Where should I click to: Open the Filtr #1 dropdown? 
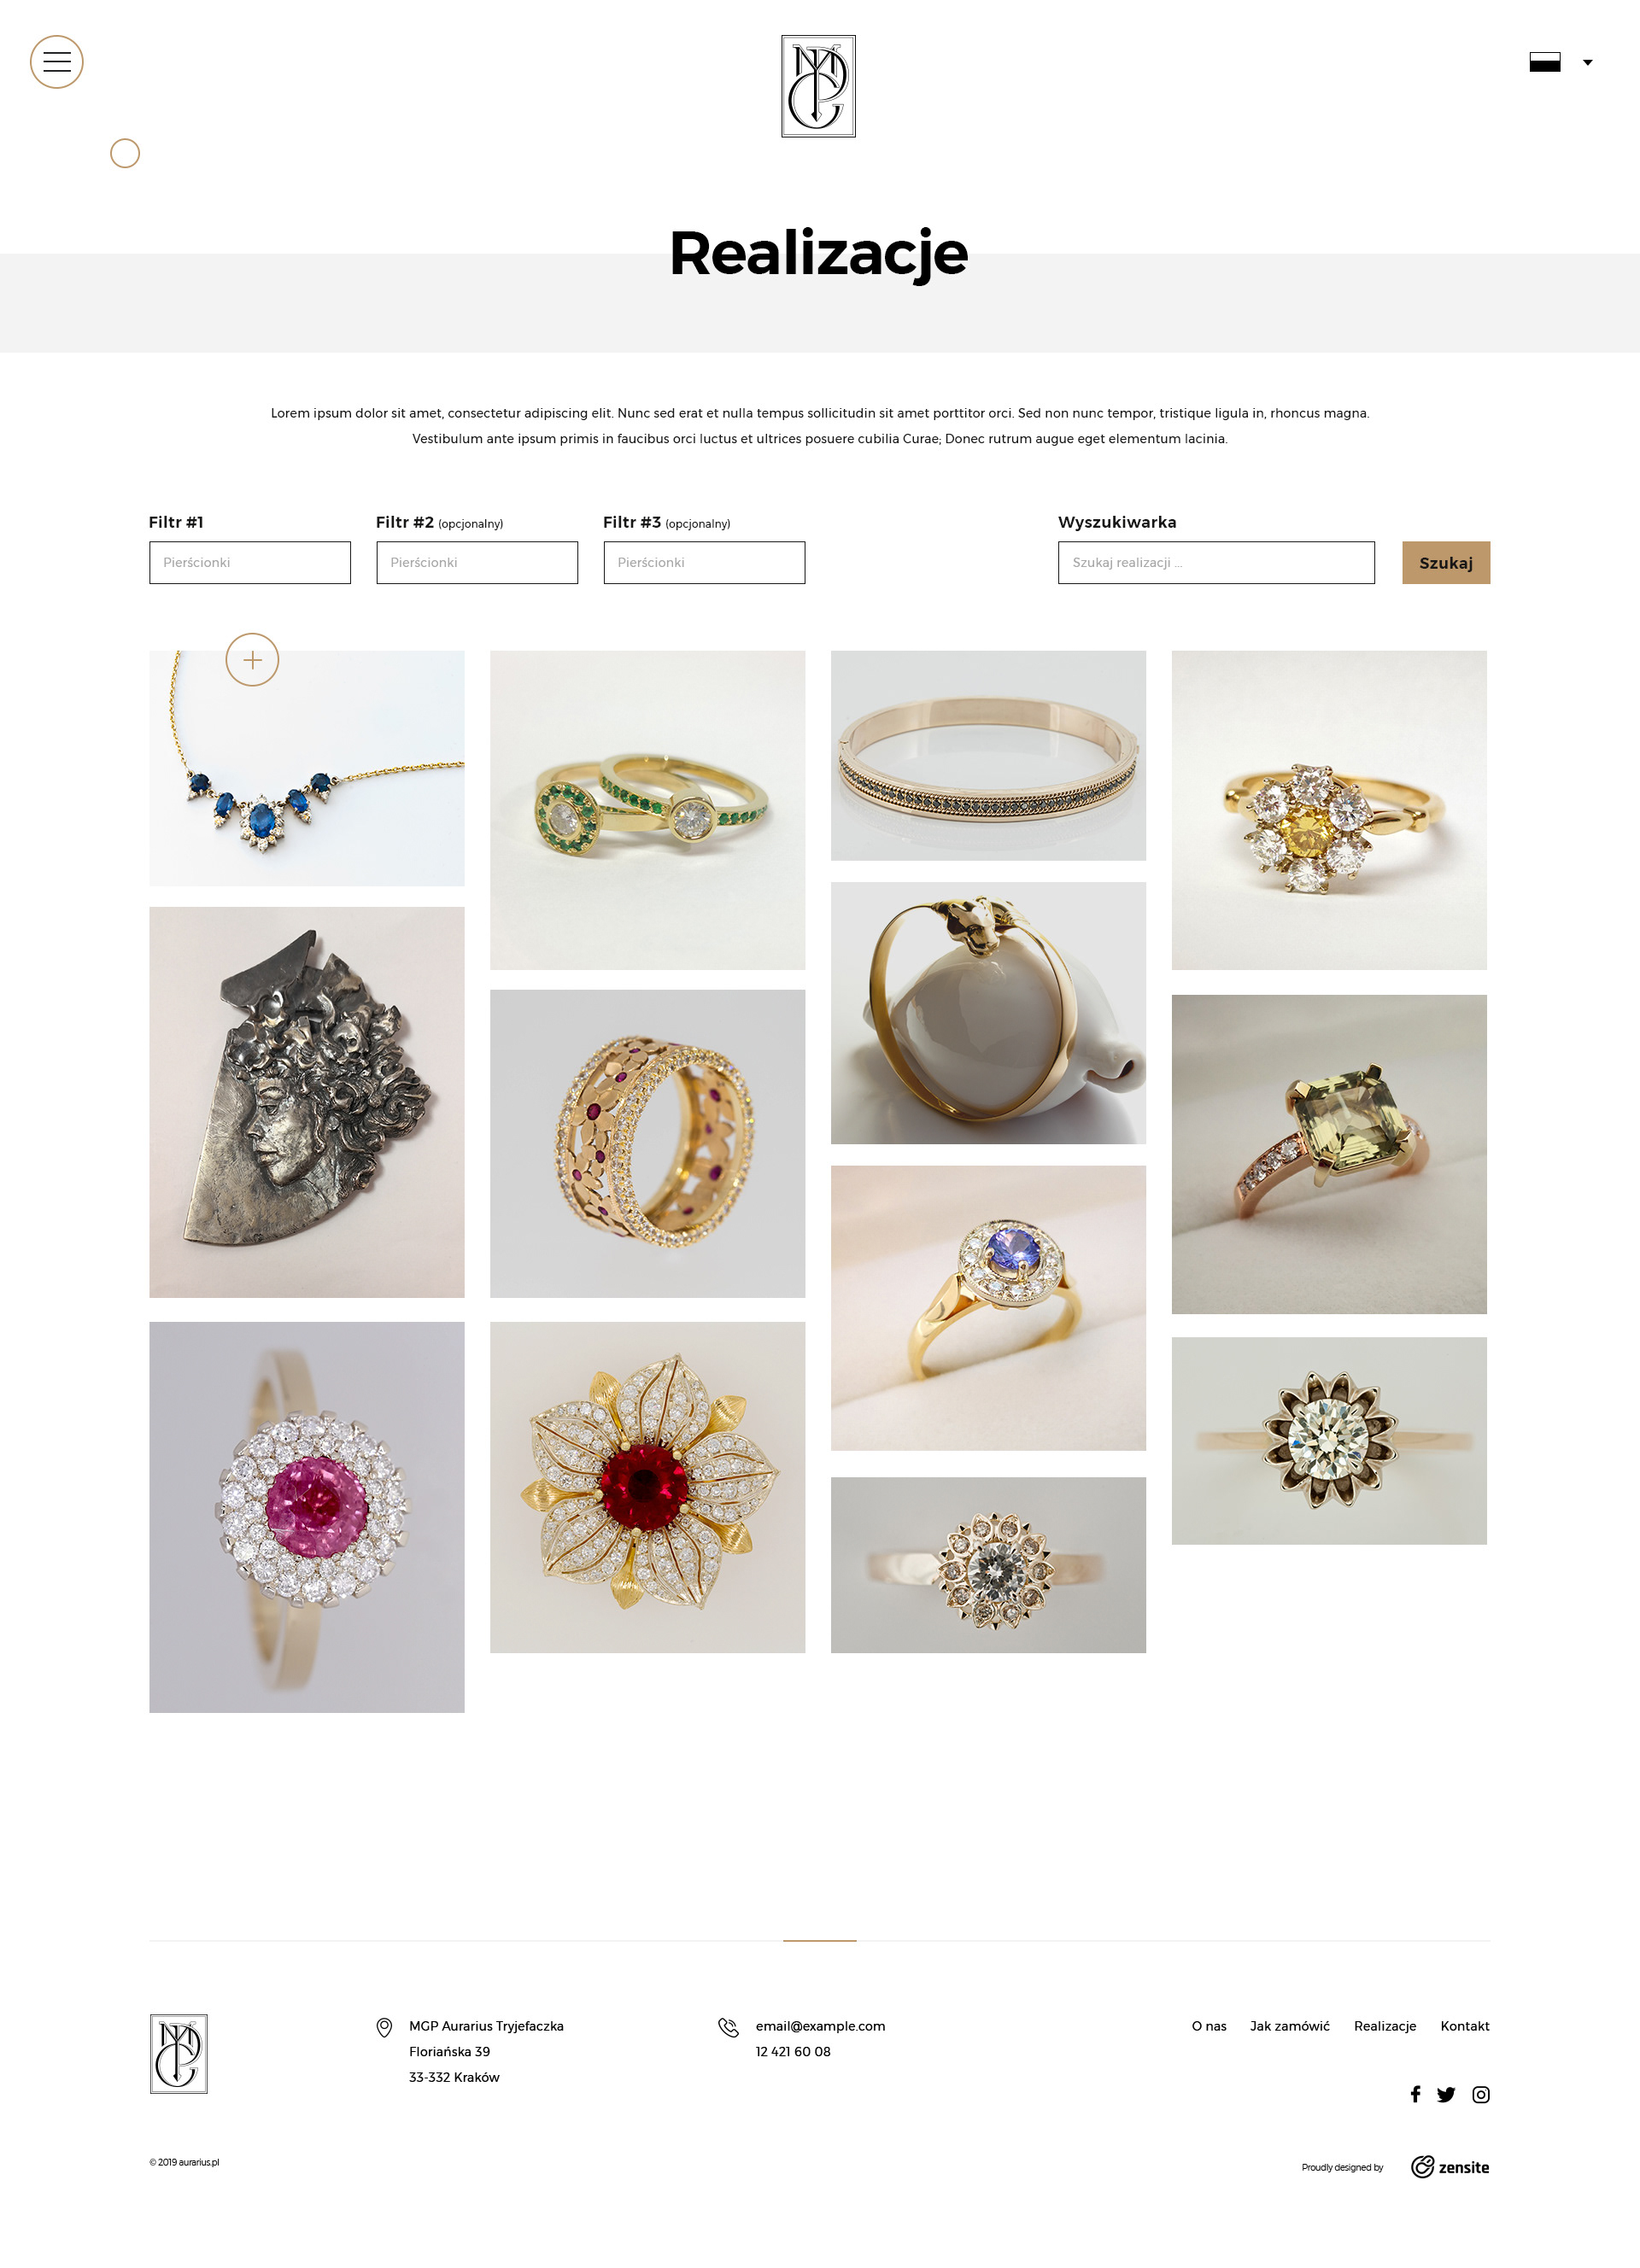point(250,562)
